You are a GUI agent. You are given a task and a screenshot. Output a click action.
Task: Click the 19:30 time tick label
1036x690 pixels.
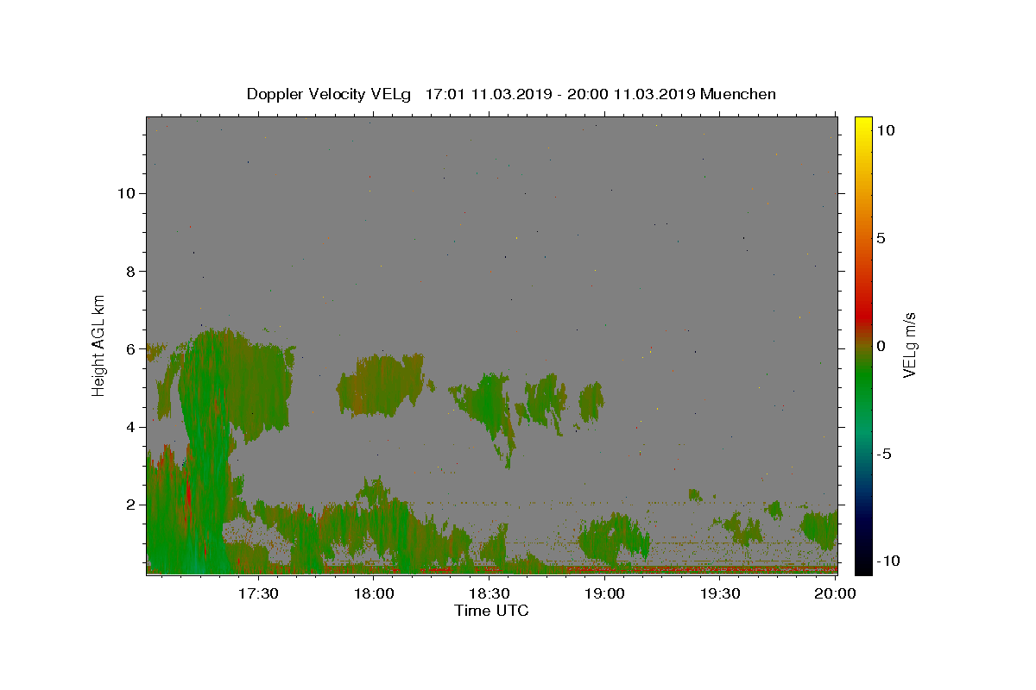pyautogui.click(x=720, y=594)
